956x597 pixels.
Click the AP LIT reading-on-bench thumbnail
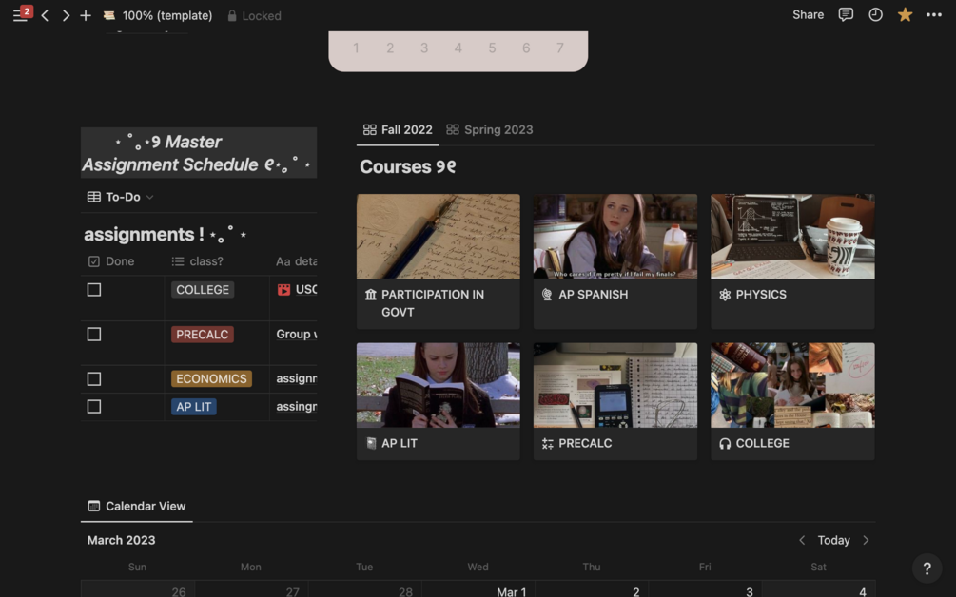coord(439,385)
